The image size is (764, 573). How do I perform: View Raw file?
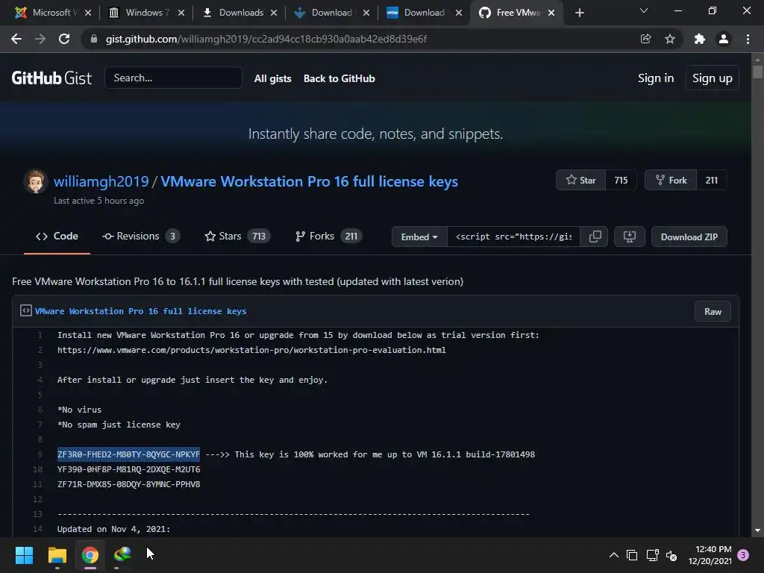(x=713, y=312)
